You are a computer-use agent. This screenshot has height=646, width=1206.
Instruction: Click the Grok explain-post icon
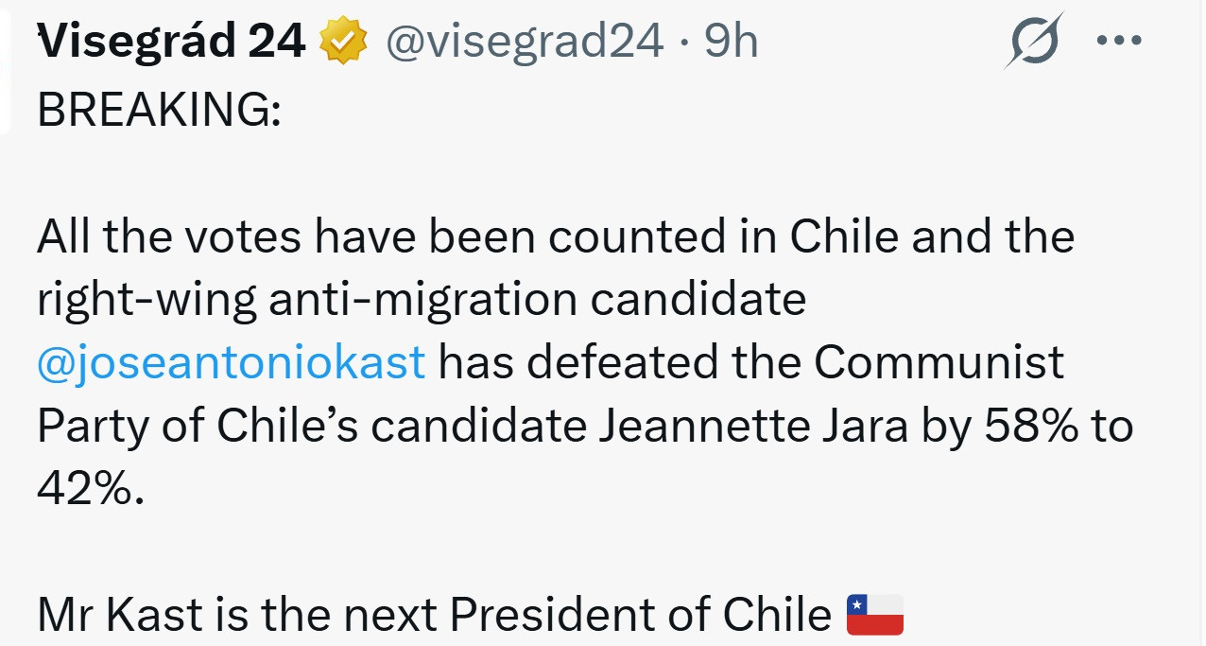tap(1033, 41)
